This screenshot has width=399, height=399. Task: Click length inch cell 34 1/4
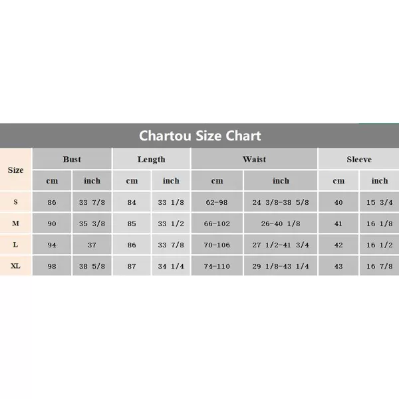171,266
